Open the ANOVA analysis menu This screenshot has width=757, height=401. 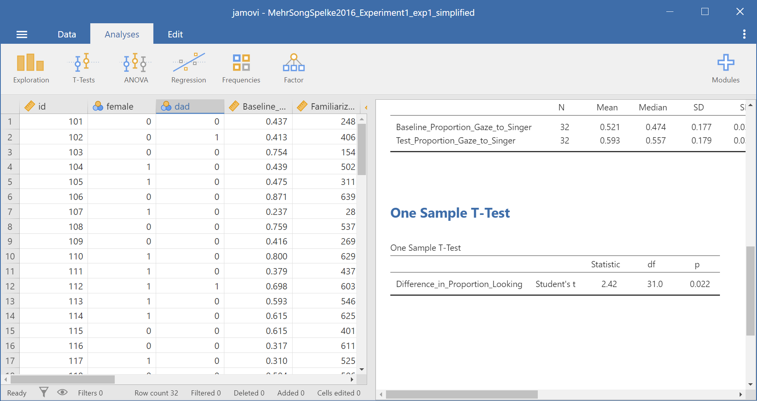point(136,68)
